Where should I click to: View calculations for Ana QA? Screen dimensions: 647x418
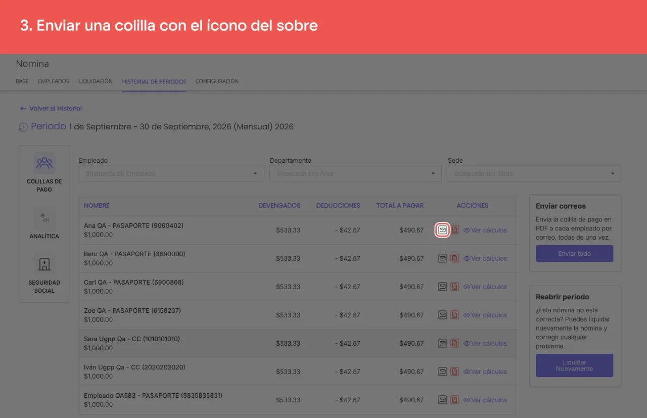(485, 230)
